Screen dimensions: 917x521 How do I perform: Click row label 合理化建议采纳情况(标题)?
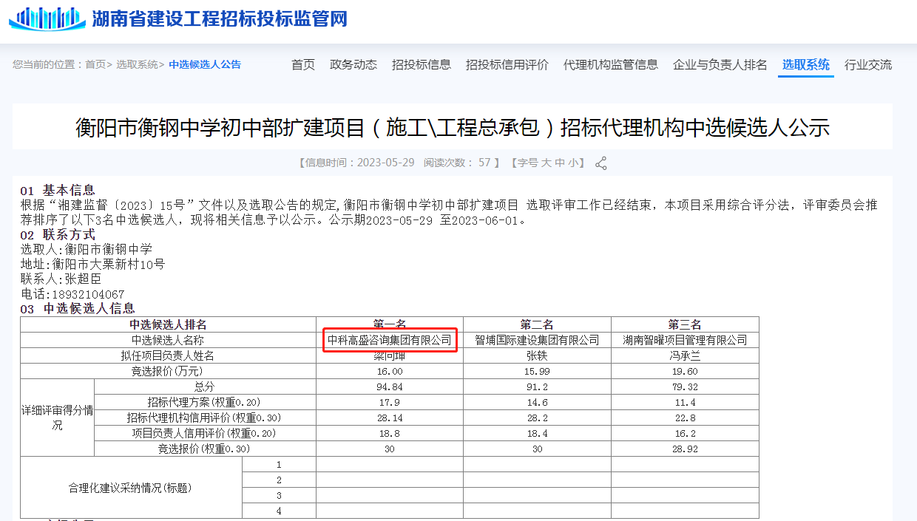click(130, 488)
